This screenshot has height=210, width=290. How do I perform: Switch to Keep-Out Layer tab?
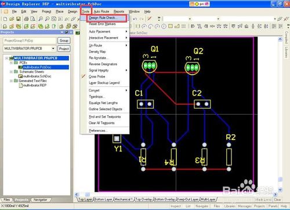pos(188,199)
